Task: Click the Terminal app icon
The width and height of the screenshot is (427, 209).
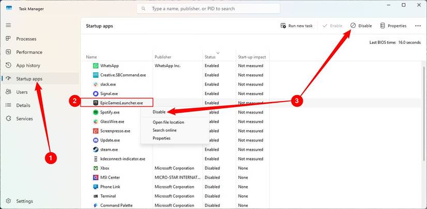Action: coord(96,196)
